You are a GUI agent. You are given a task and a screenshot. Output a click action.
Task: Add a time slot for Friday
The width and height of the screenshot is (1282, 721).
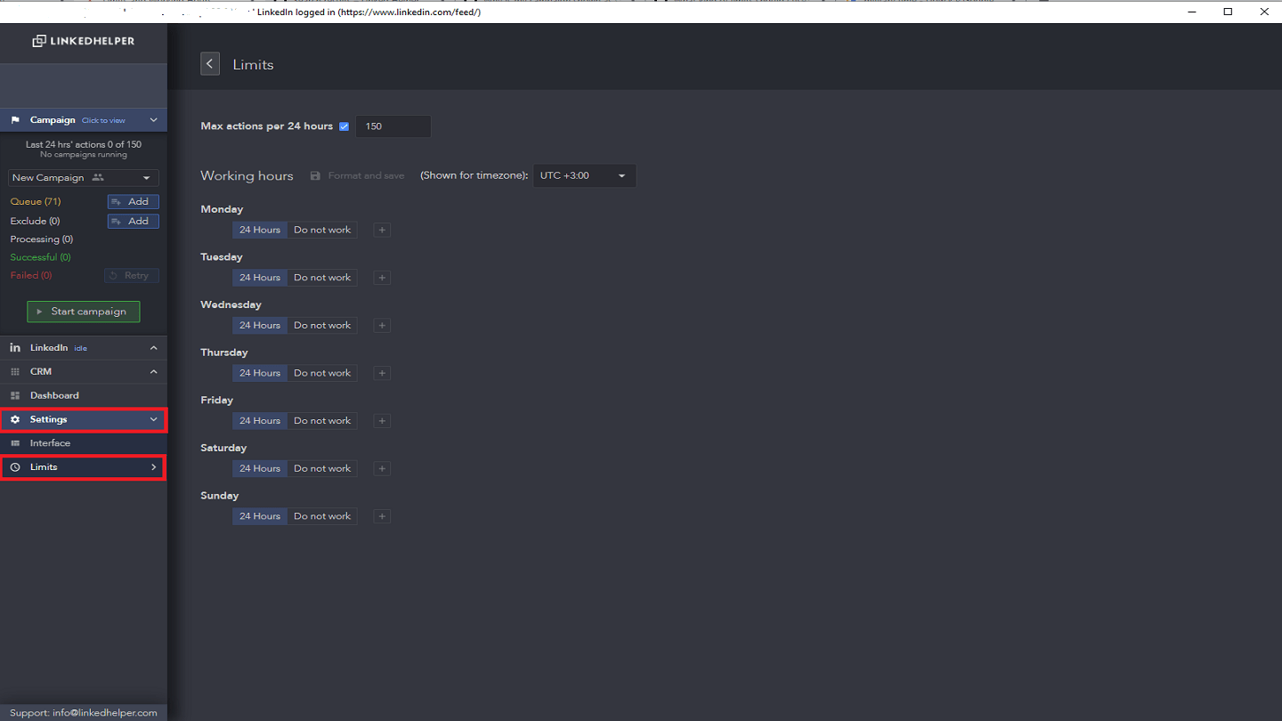click(382, 421)
